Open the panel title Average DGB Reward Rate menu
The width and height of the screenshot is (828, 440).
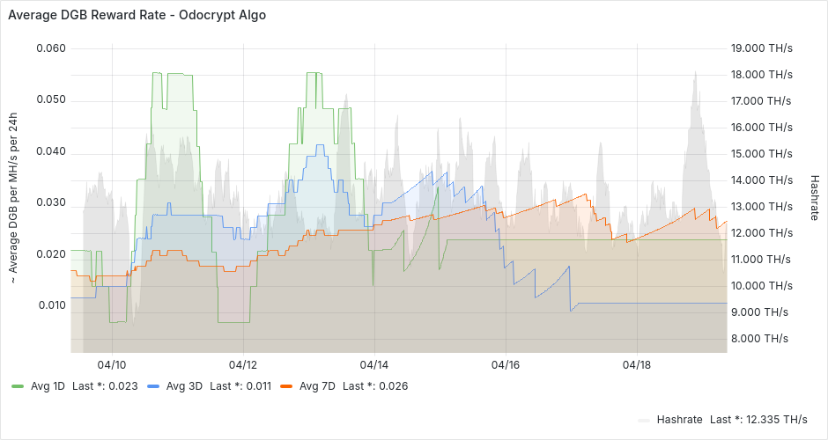pos(137,15)
